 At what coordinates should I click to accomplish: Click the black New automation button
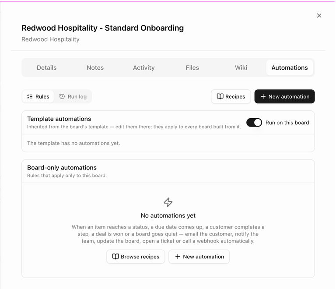[284, 96]
